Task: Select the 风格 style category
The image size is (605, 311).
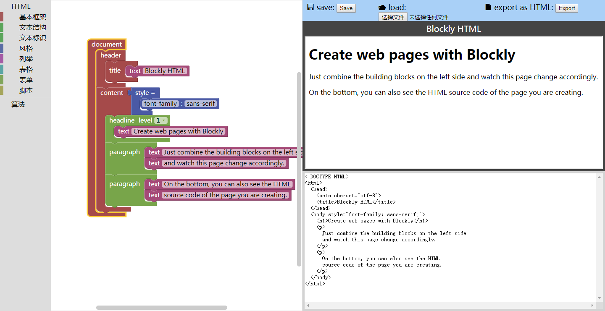Action: [x=26, y=48]
